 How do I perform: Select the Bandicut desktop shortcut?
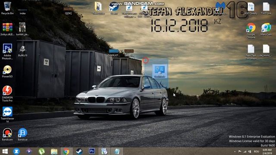tap(22, 134)
